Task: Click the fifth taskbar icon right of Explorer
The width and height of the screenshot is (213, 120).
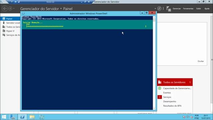Action: [42, 117]
